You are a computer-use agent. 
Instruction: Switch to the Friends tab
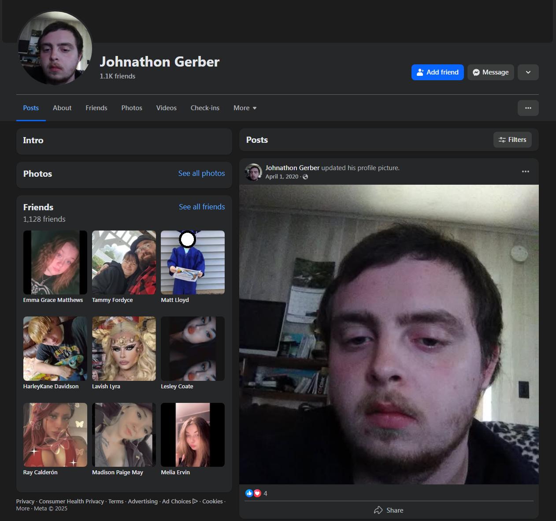96,108
